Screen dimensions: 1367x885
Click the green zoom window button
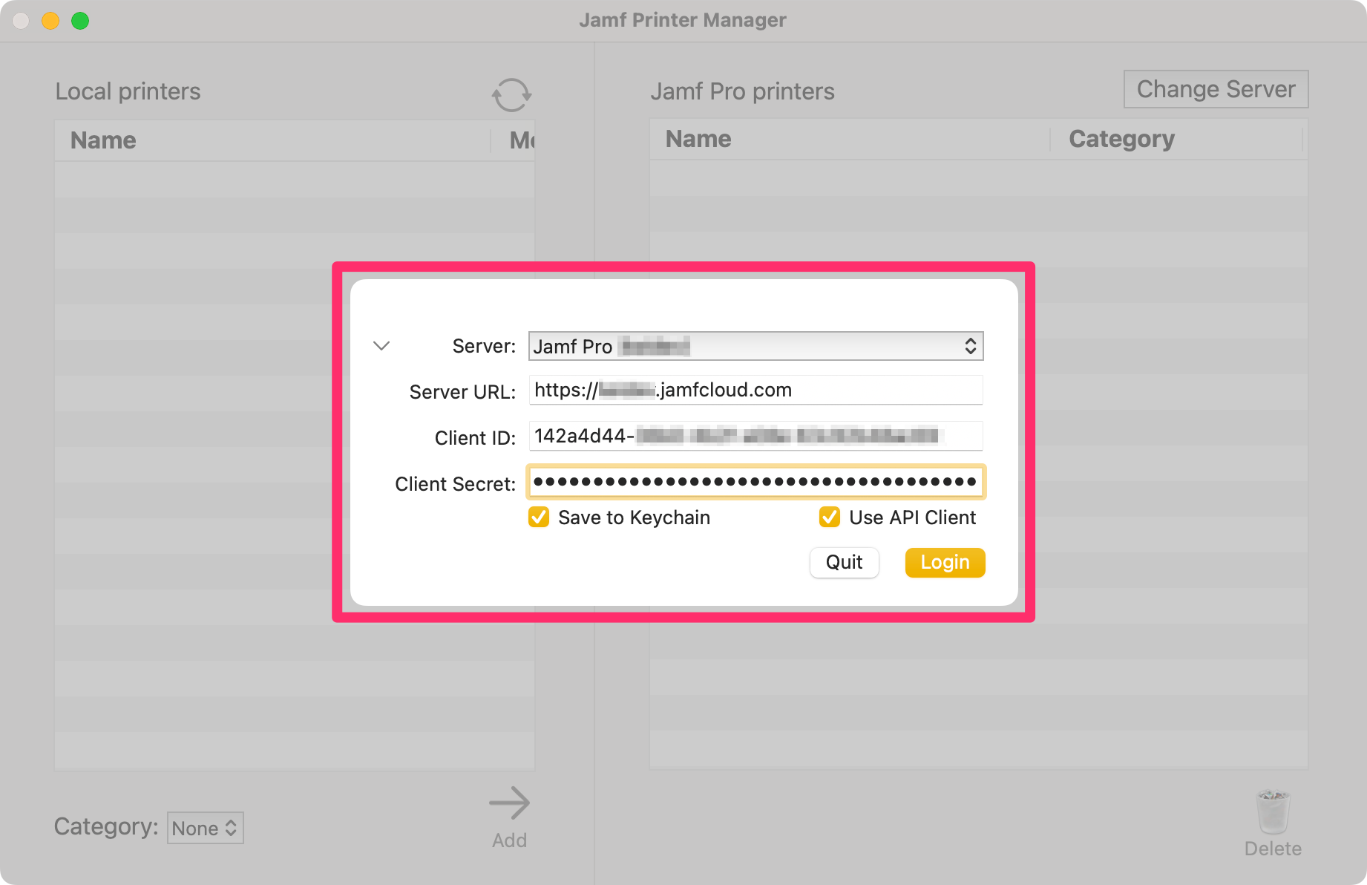point(80,21)
